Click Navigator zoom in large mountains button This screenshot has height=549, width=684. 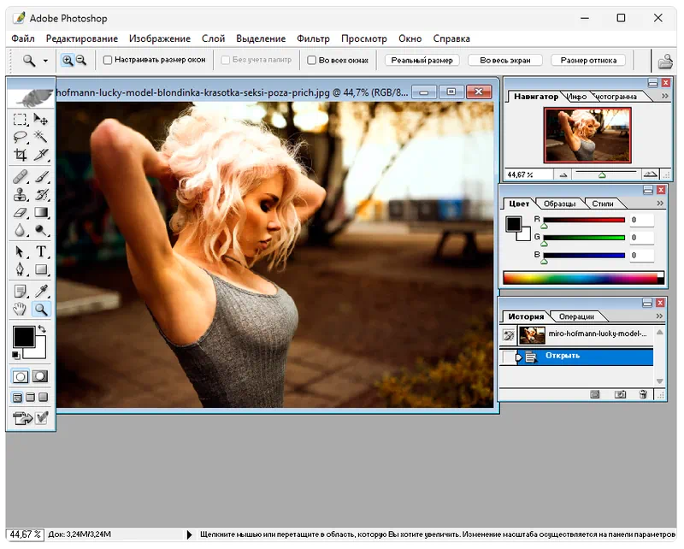pos(650,174)
